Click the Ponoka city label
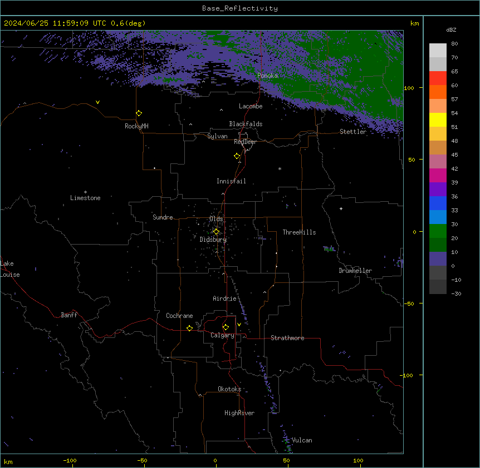480x468 pixels. coord(267,76)
